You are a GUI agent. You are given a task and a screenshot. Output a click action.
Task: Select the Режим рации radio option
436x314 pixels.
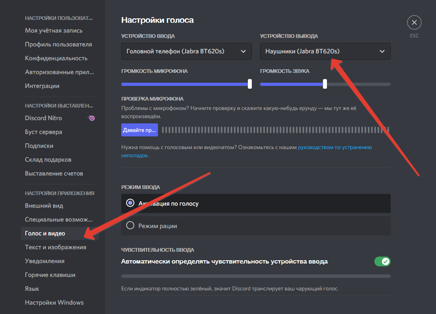pos(130,226)
